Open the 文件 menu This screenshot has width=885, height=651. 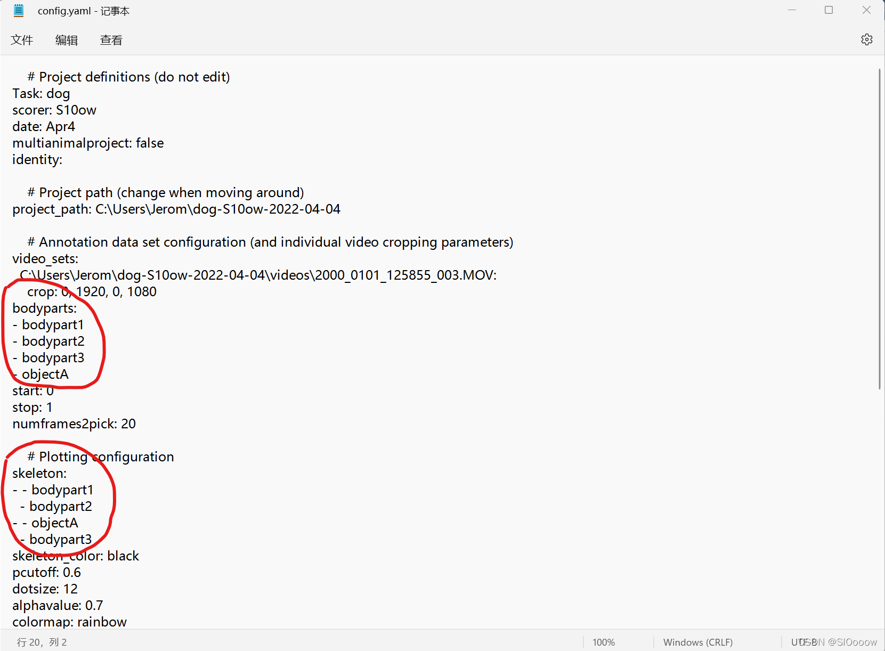(x=22, y=40)
